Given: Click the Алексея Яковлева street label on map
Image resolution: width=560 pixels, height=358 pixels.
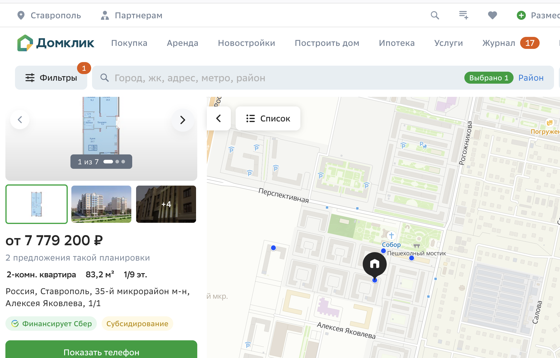Looking at the screenshot, I should [346, 330].
